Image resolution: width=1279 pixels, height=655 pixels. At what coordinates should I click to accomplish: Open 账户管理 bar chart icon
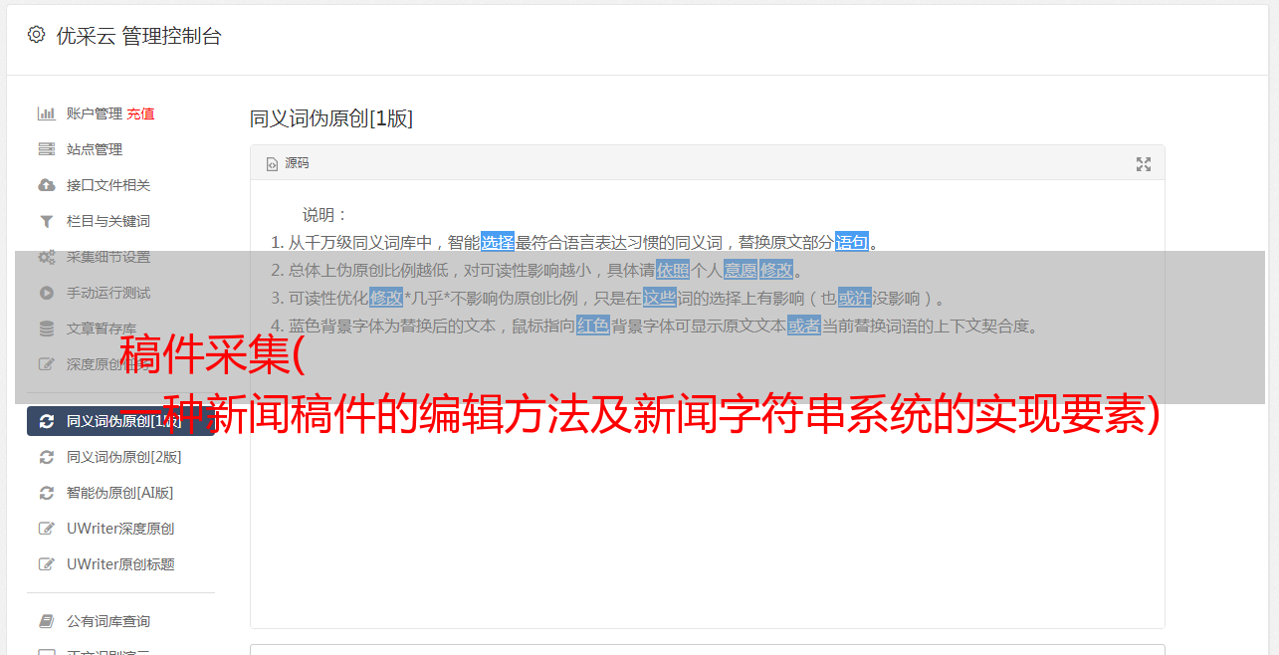tap(46, 113)
